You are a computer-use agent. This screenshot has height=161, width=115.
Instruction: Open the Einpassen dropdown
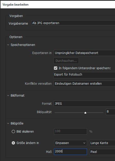pyautogui.click(x=70, y=143)
